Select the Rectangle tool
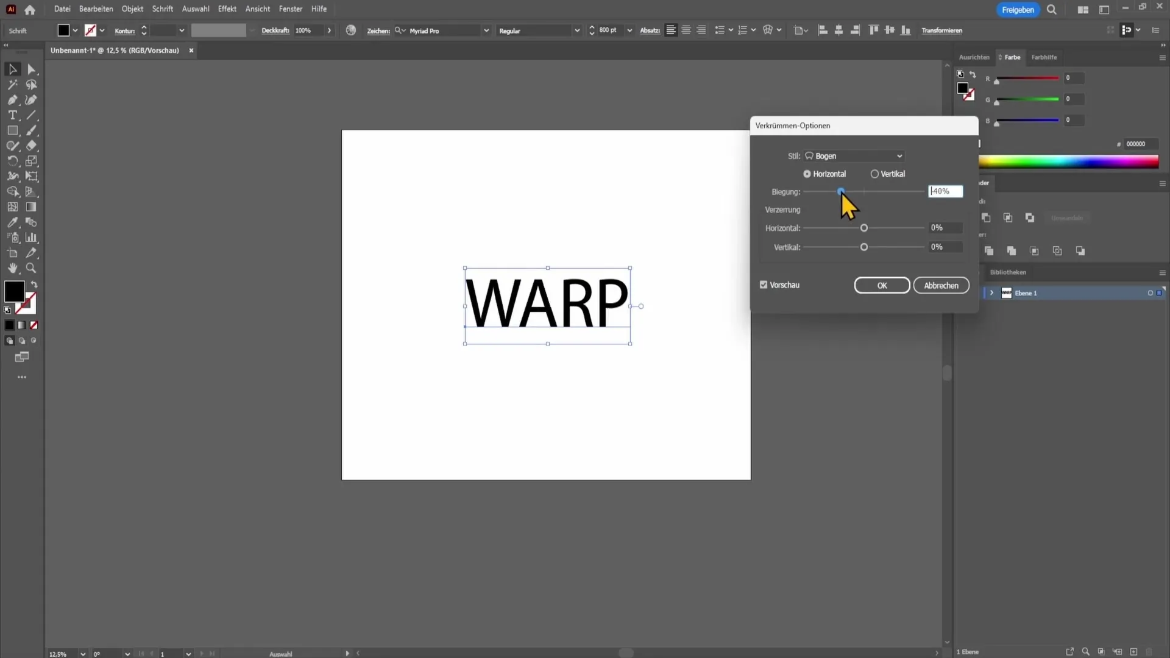Screen dimensions: 1170x658 [x=12, y=130]
